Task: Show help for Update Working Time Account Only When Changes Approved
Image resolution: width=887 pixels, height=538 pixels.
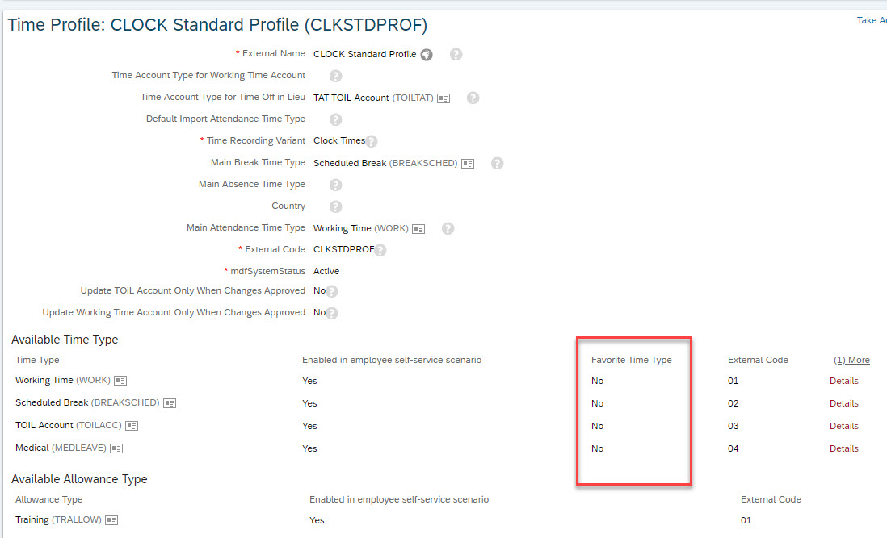Action: point(331,313)
